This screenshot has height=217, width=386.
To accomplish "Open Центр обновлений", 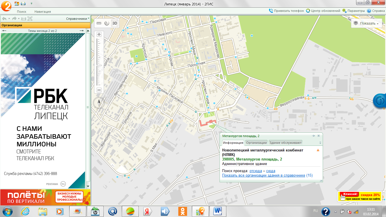I will pyautogui.click(x=323, y=11).
